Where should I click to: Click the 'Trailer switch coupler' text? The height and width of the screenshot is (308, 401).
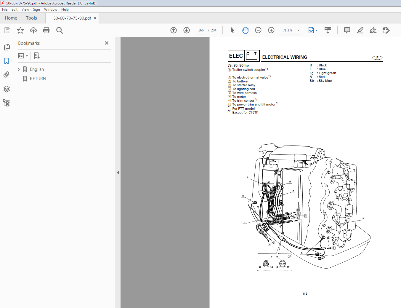click(248, 70)
